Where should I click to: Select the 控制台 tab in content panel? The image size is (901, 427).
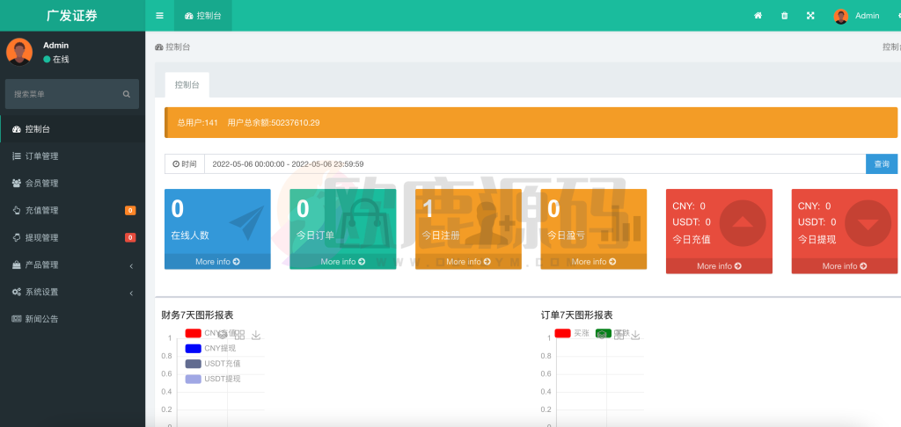coord(187,85)
